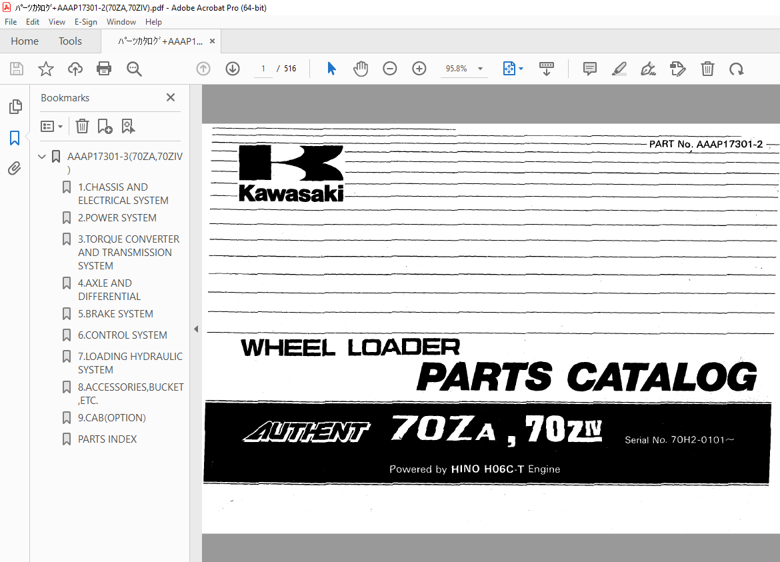The image size is (780, 562).
Task: Open bookmark 7.LOADING HYDRAULIC SYSTEM
Action: (x=130, y=363)
